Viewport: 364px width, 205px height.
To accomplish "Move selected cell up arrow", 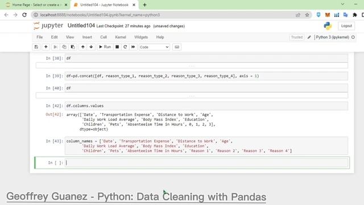I will (x=83, y=47).
